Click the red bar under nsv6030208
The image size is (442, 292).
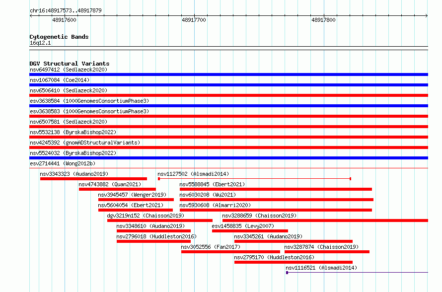point(277,200)
